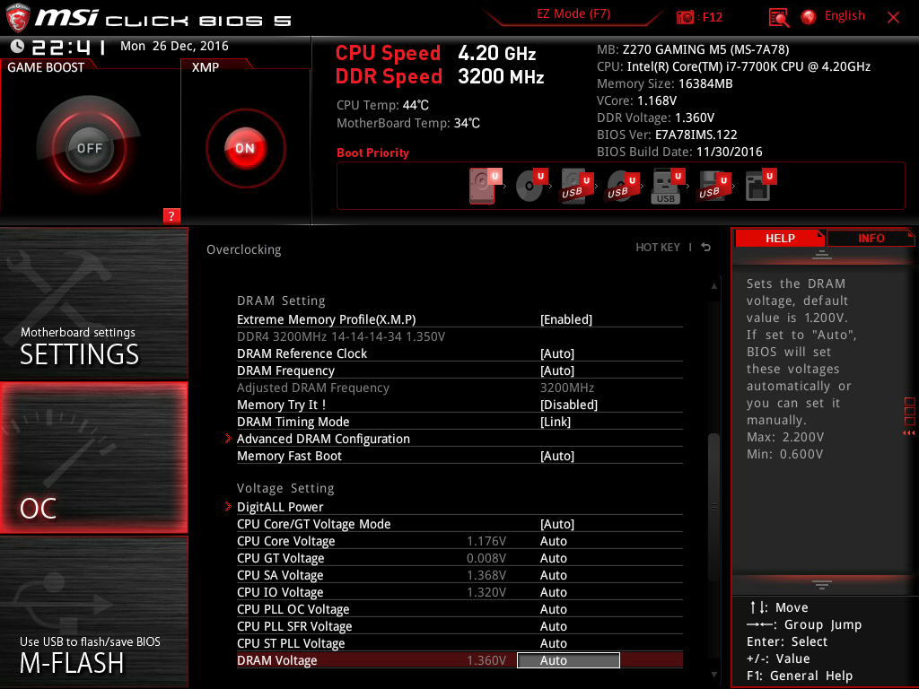This screenshot has width=919, height=689.
Task: Change language via the English label
Action: click(x=845, y=16)
